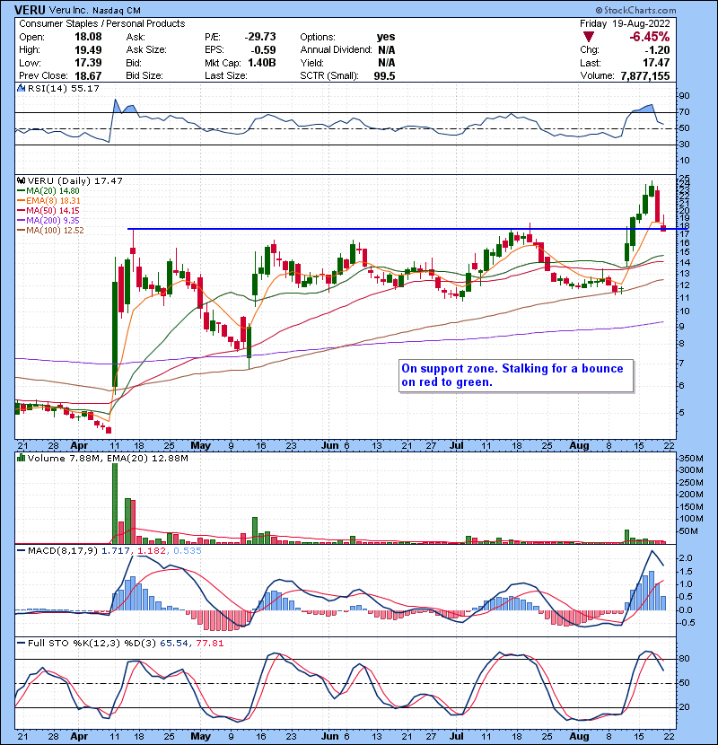Click the VERU ticker symbol title
This screenshot has width=718, height=745.
coord(30,10)
